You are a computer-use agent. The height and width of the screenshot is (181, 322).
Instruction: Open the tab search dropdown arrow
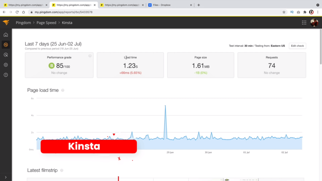coord(318,5)
